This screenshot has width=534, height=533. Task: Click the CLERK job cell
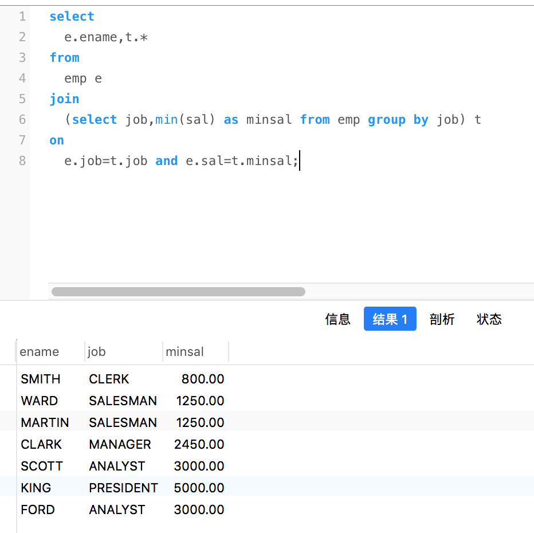click(109, 379)
